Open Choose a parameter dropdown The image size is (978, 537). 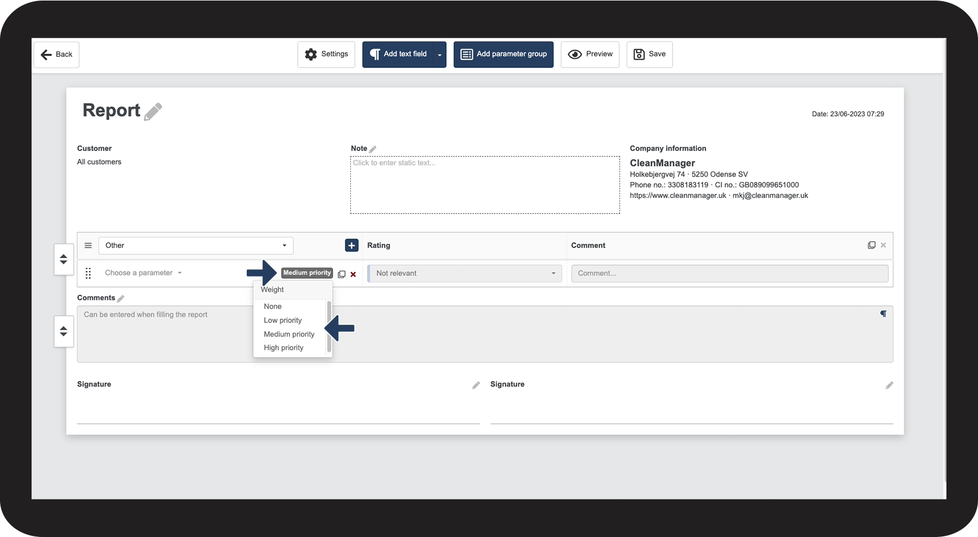pos(143,273)
